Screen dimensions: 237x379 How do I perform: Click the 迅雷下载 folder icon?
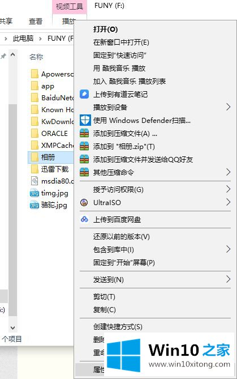point(35,169)
